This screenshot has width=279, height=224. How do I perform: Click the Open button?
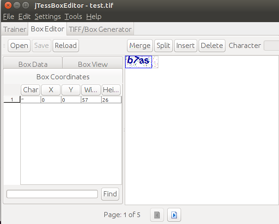pyautogui.click(x=19, y=46)
